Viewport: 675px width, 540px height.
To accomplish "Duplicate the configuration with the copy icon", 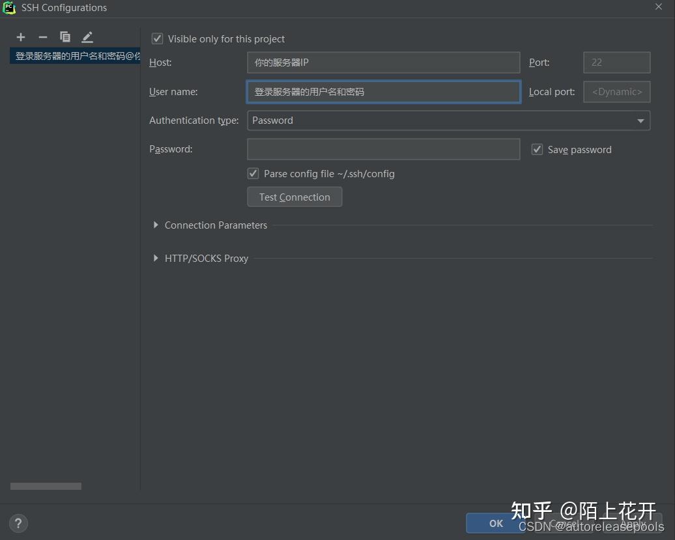I will click(x=65, y=37).
